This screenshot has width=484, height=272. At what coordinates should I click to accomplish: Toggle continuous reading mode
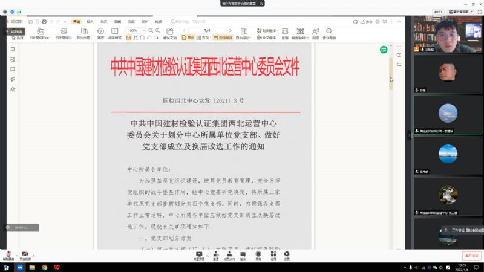[223, 37]
